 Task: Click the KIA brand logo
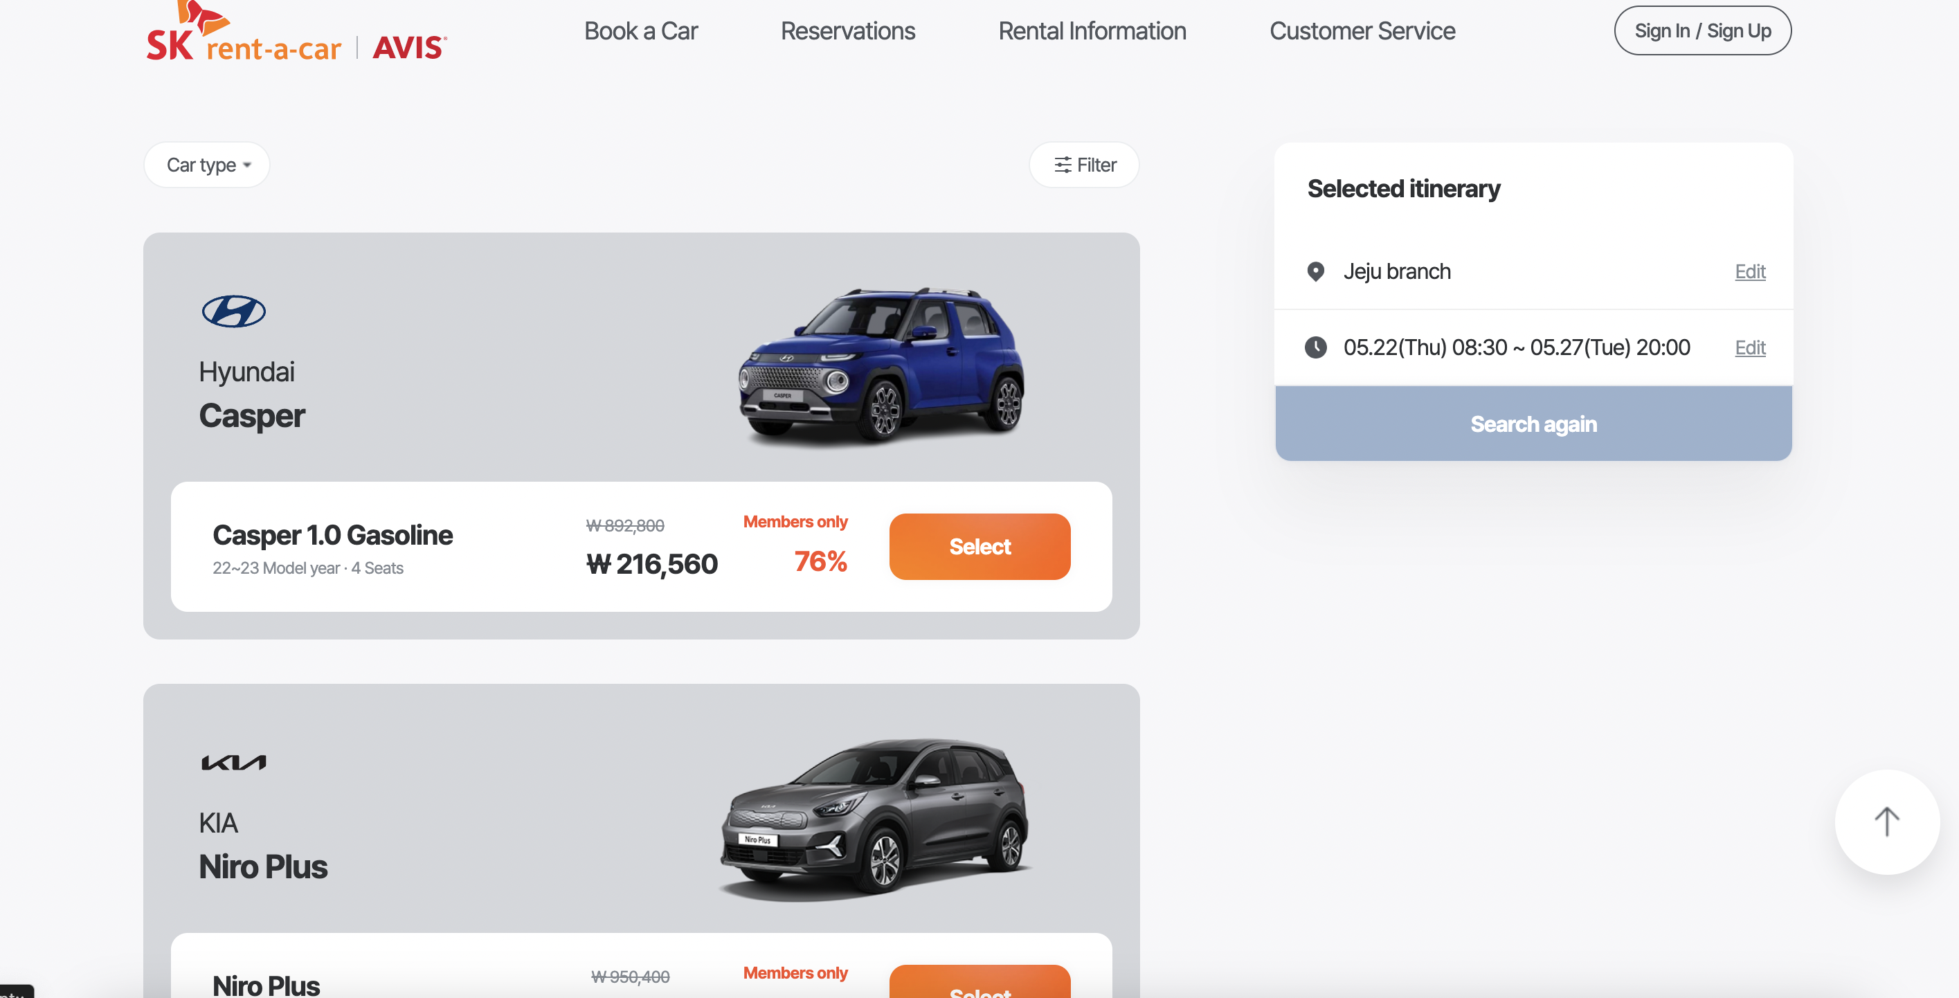tap(233, 763)
